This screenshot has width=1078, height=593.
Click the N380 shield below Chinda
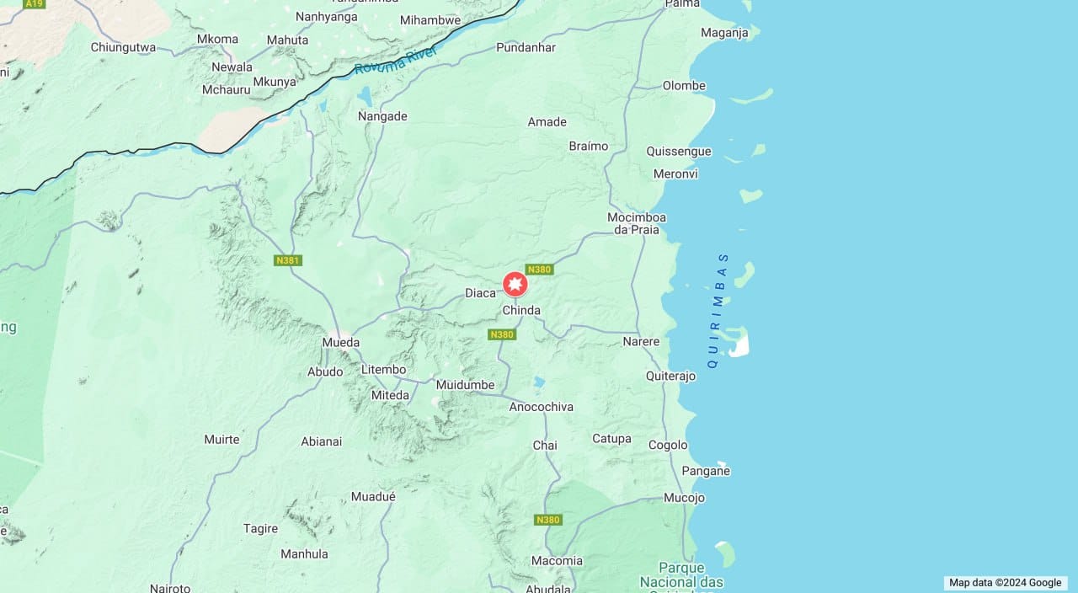pos(502,334)
